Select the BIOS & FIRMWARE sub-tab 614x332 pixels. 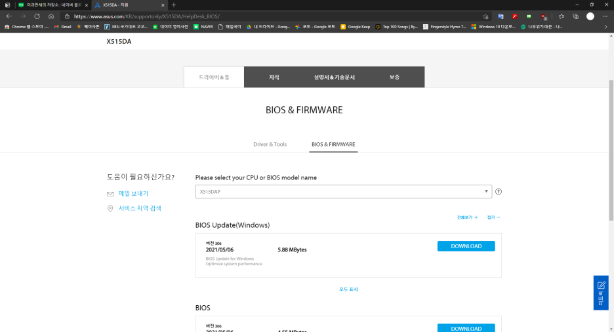333,144
